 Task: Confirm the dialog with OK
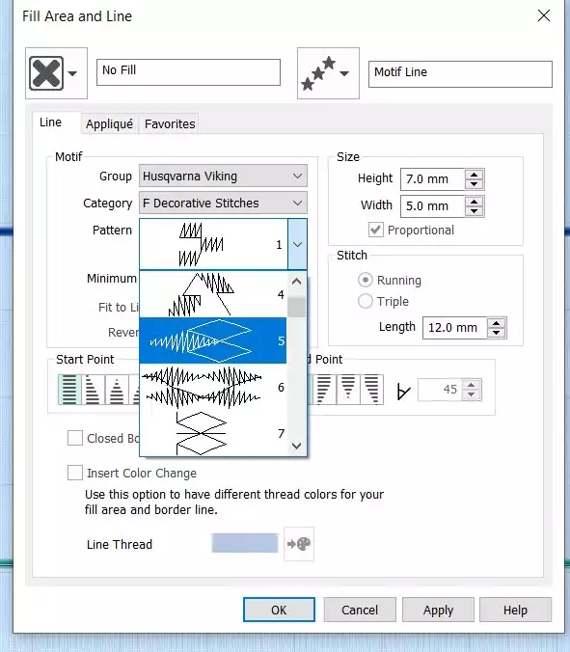[279, 610]
